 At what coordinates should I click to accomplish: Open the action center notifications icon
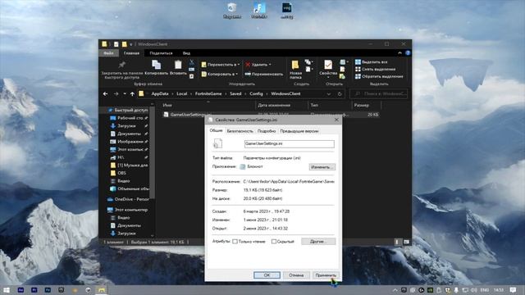coord(513,290)
